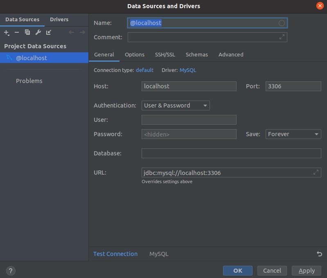327x278 pixels.
Task: Select the @localhost data source
Action: click(x=32, y=58)
